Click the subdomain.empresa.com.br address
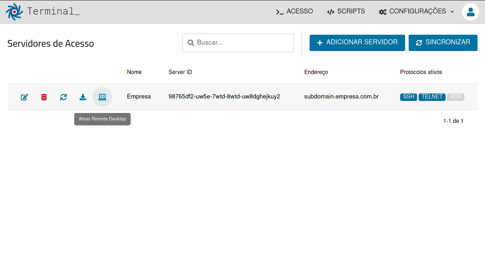The height and width of the screenshot is (272, 485). pos(342,97)
